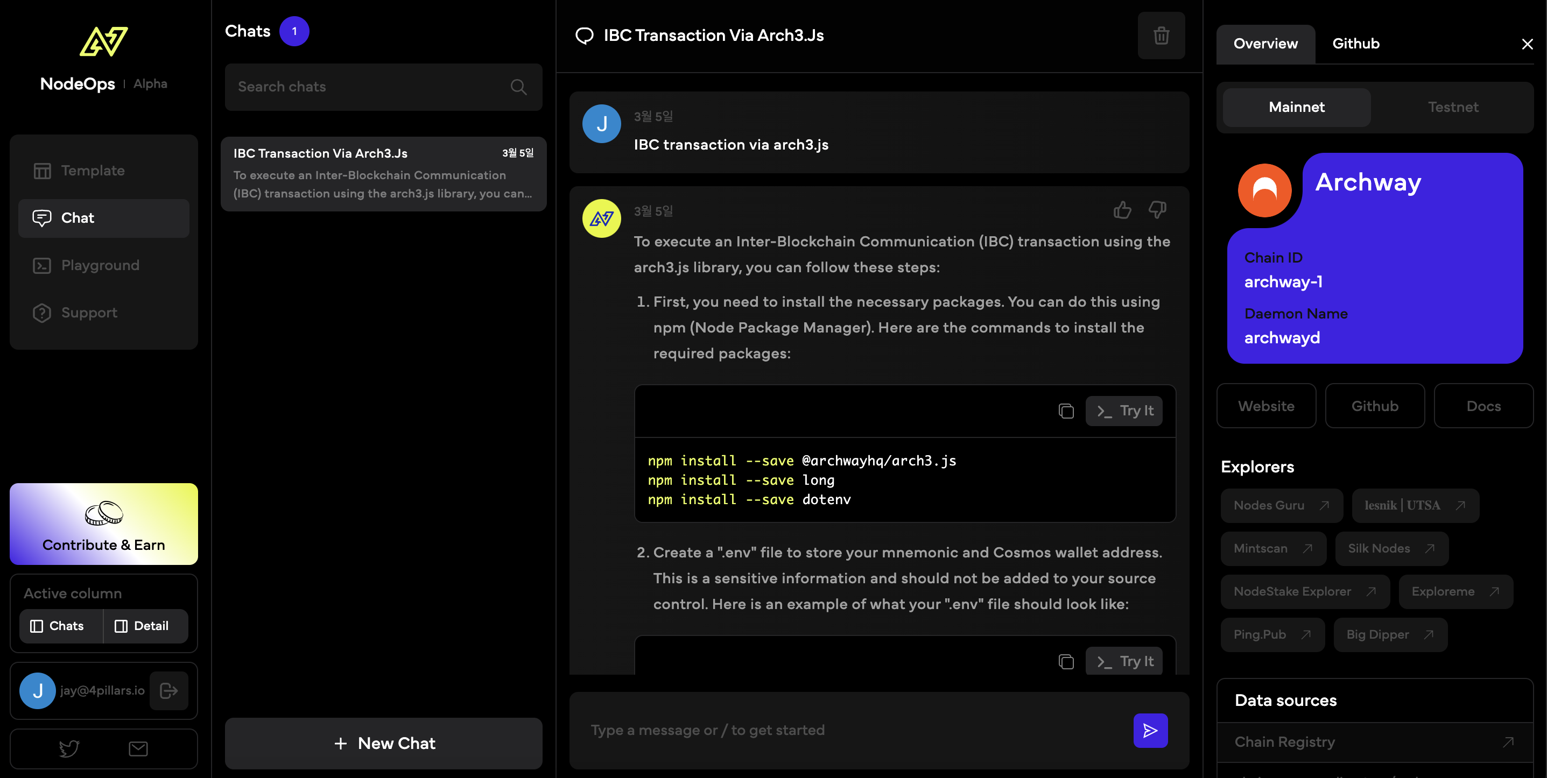Copy the npm install code block

pyautogui.click(x=1066, y=411)
